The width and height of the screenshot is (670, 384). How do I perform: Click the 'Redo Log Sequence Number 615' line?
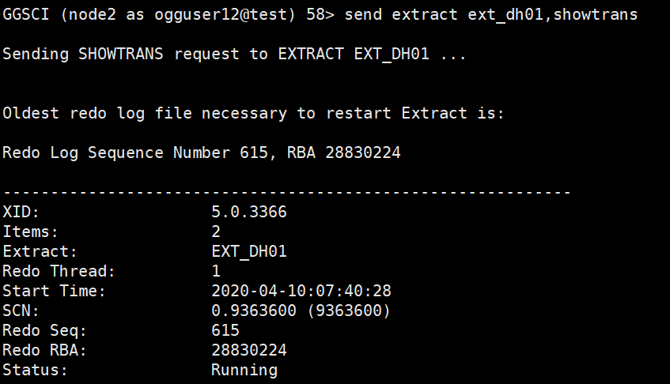[202, 152]
